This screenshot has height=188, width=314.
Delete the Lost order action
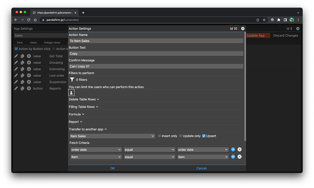tap(29, 75)
